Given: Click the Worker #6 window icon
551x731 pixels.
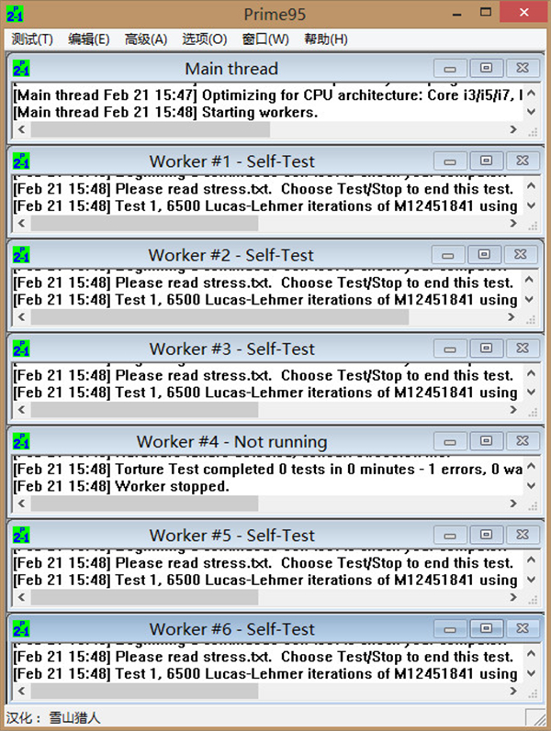Looking at the screenshot, I should coord(22,630).
